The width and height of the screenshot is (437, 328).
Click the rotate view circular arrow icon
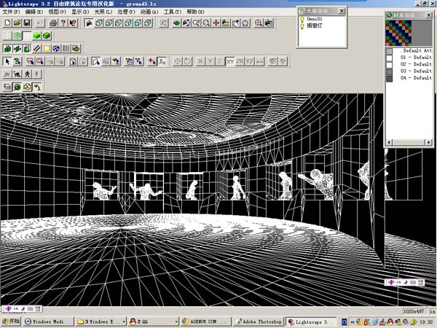(245, 23)
